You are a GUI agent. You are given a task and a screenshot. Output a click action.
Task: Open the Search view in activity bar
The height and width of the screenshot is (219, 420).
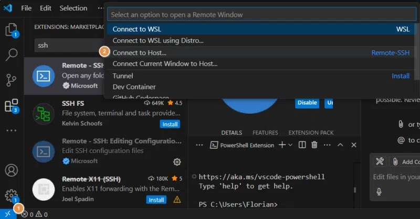[11, 54]
